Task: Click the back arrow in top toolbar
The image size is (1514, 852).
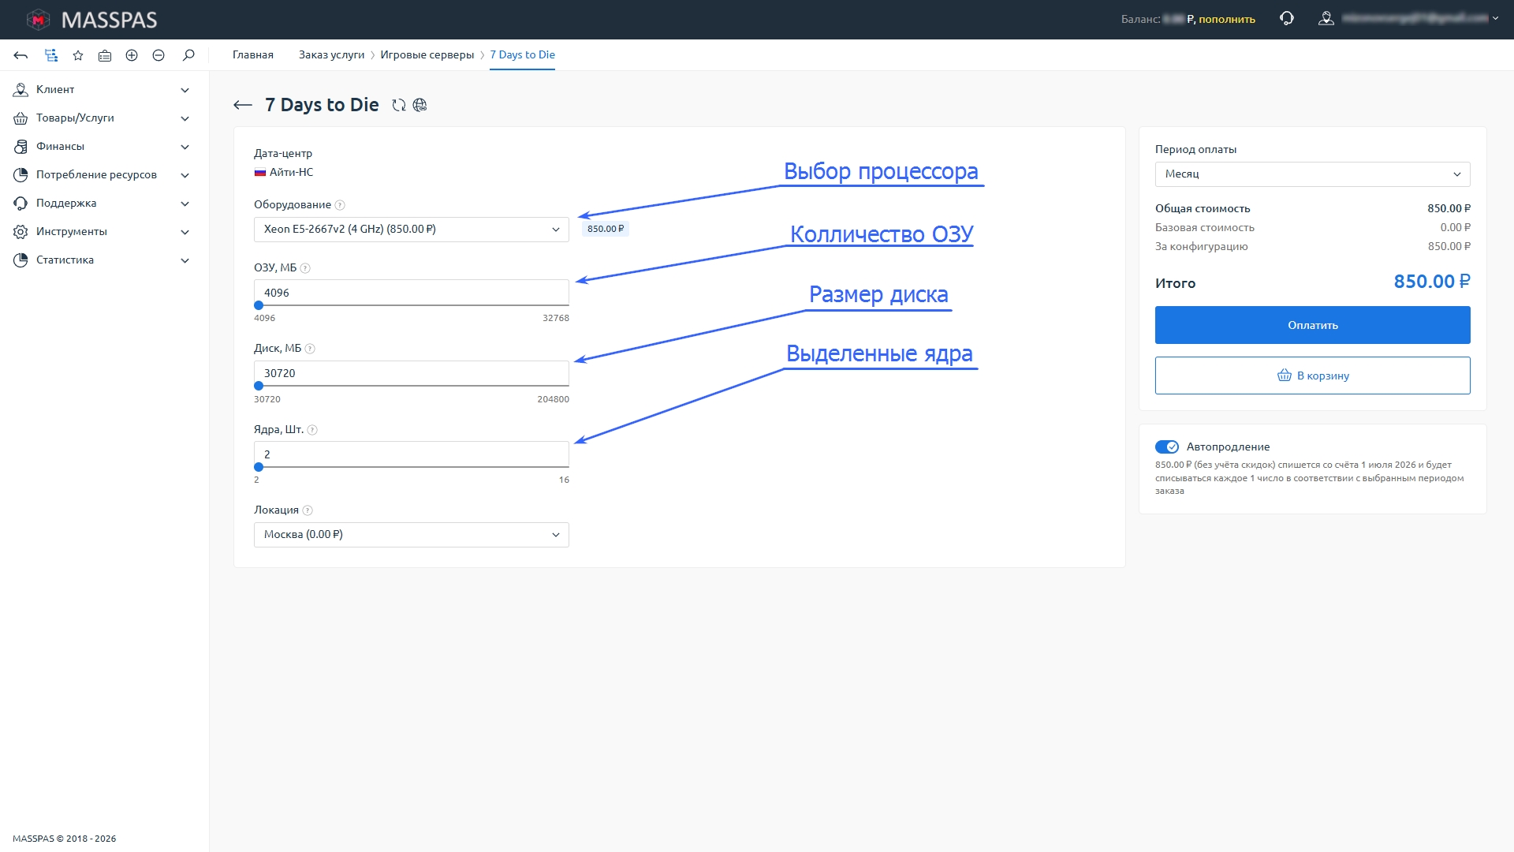Action: click(x=21, y=55)
